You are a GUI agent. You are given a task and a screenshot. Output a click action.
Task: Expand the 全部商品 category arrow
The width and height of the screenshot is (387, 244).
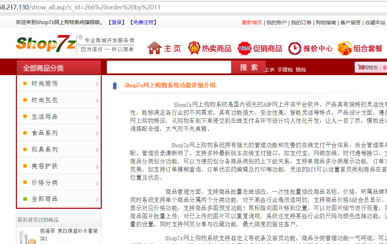[x=97, y=200]
